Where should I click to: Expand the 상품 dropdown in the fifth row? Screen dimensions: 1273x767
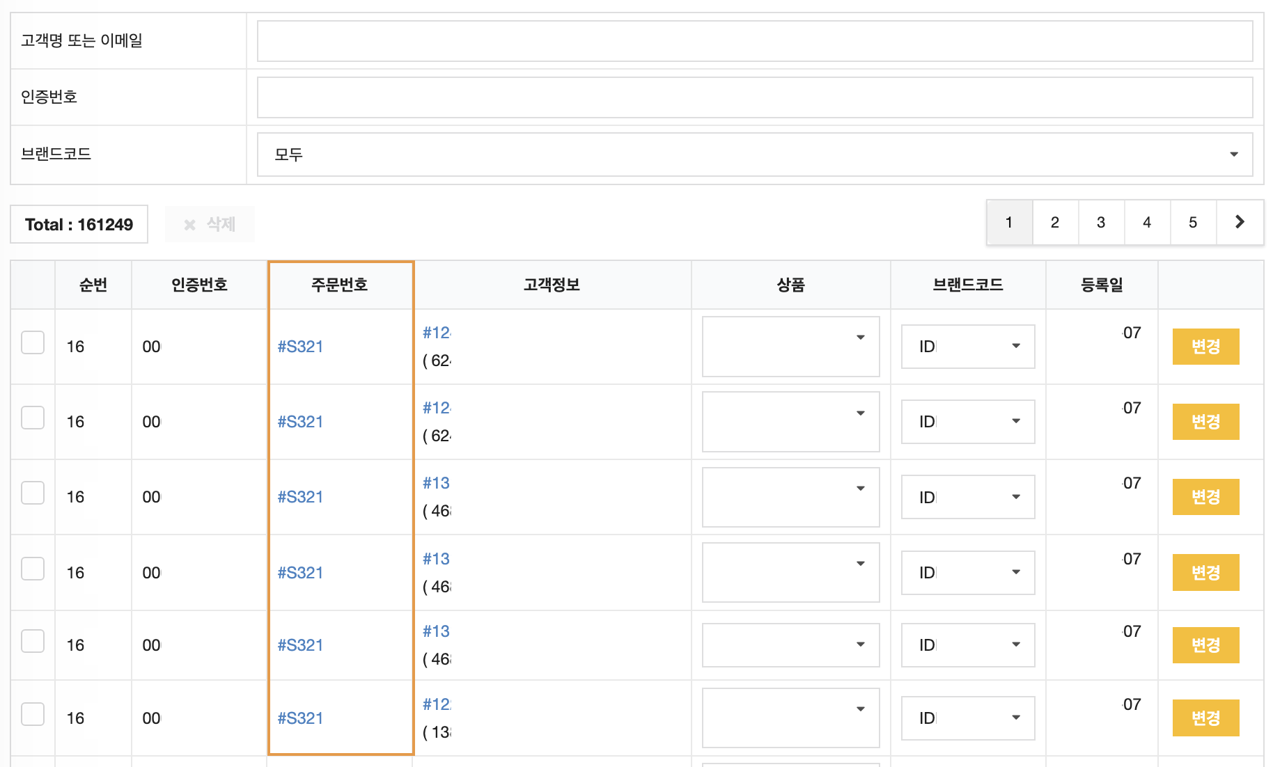tap(790, 645)
